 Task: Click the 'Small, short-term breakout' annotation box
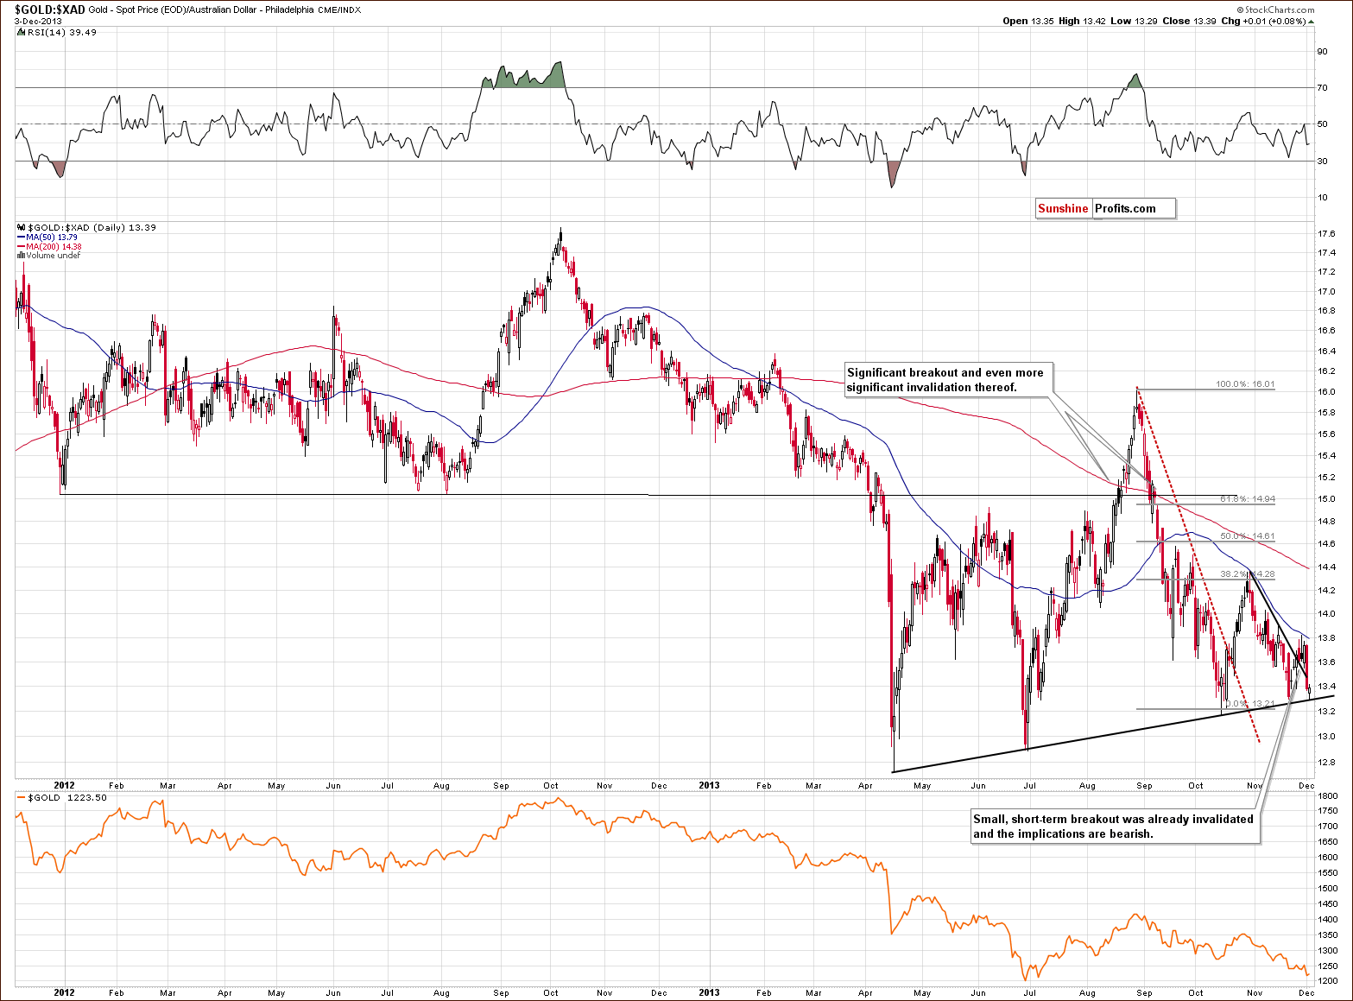pos(1114,827)
